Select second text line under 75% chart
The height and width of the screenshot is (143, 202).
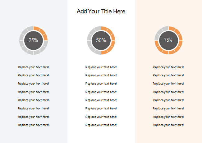tap(168, 75)
